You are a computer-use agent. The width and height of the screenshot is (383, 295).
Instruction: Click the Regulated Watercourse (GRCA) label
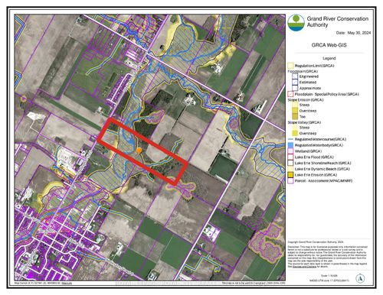pos(321,139)
